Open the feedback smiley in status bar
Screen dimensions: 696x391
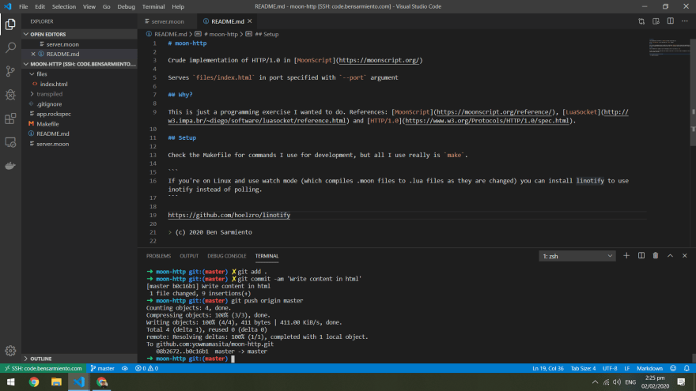(673, 368)
